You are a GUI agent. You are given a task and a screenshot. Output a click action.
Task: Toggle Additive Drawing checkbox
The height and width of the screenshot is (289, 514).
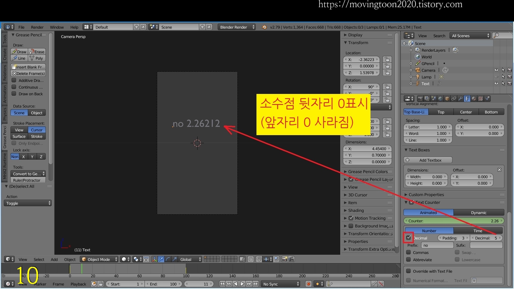(x=14, y=80)
